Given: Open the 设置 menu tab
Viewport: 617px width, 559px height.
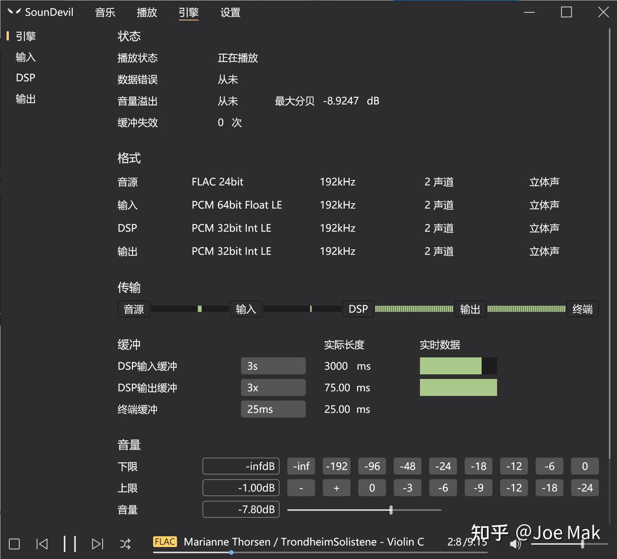Looking at the screenshot, I should click(x=230, y=12).
